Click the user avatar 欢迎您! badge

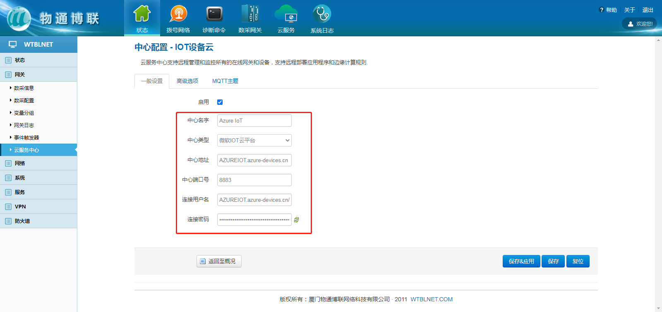point(639,24)
